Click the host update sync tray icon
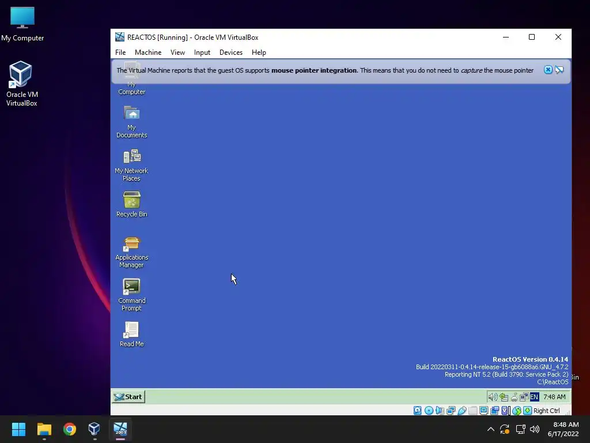 coord(505,429)
